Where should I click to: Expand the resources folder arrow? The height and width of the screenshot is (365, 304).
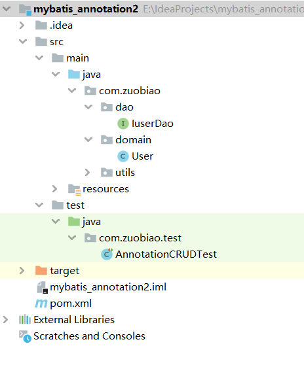coord(54,189)
